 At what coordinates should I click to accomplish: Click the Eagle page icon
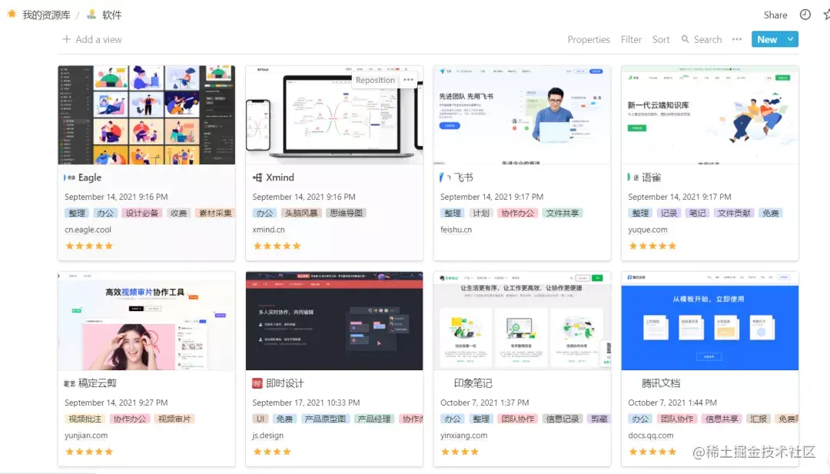69,177
